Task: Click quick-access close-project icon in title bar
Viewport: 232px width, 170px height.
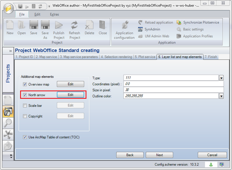Action: click(34, 6)
